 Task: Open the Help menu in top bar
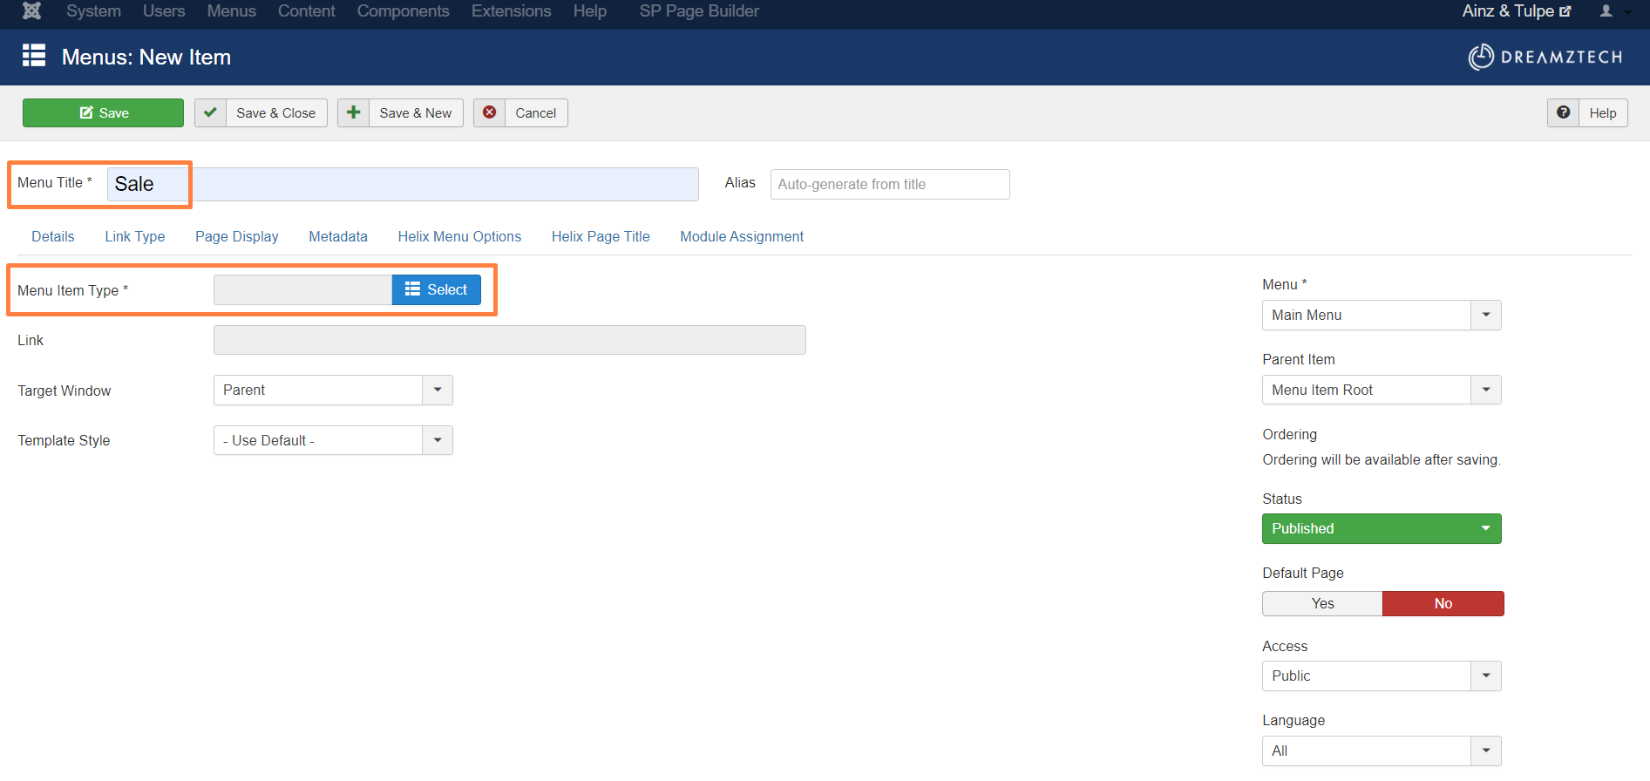[x=590, y=11]
